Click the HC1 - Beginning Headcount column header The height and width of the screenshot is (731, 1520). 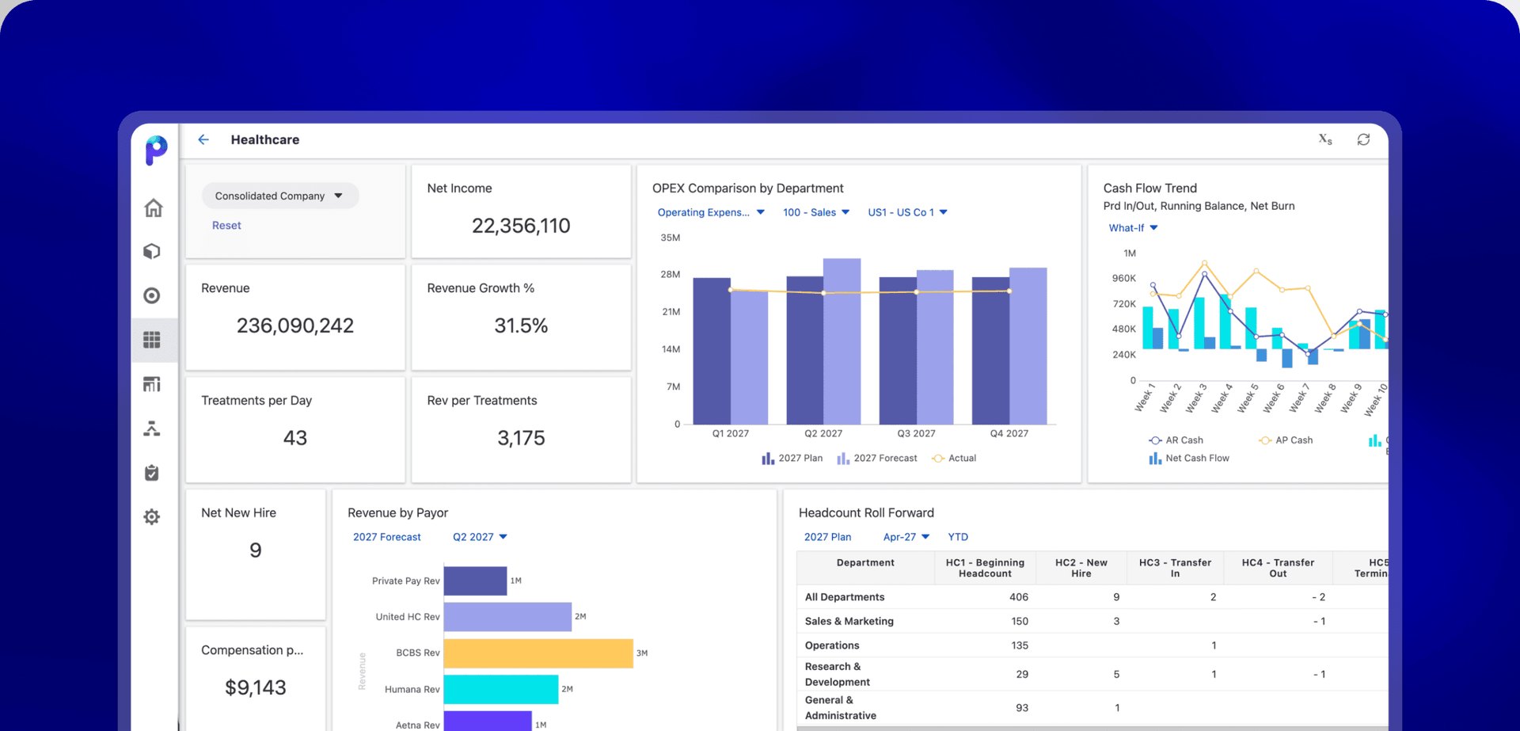(x=985, y=568)
